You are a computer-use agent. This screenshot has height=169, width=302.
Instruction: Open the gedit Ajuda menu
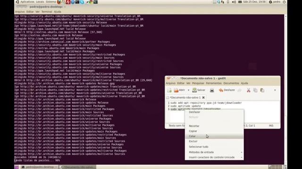click(x=244, y=83)
